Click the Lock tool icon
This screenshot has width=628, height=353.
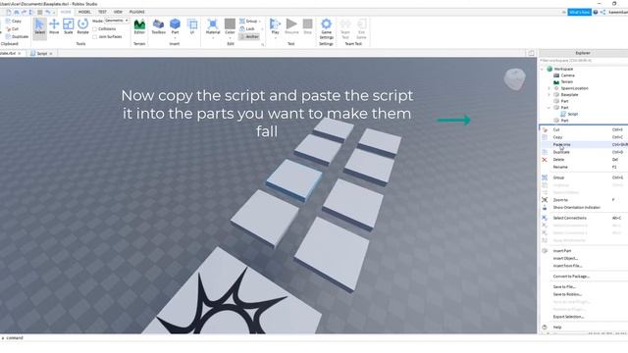(x=242, y=28)
